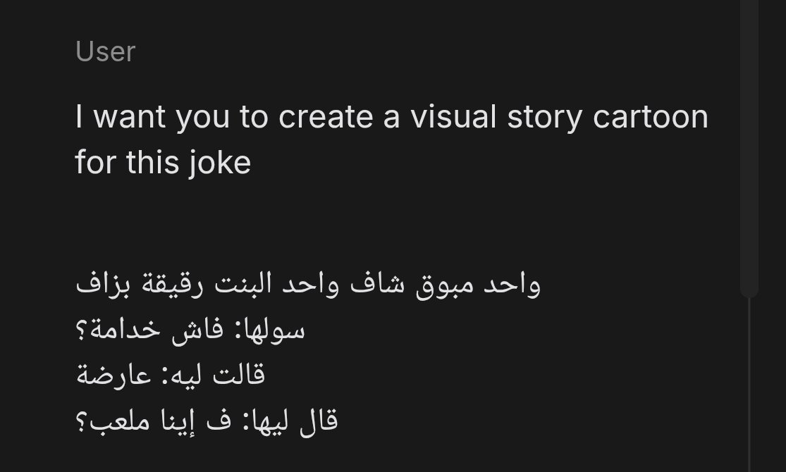The height and width of the screenshot is (472, 786).
Task: Click the User label above the message
Action: pos(105,51)
